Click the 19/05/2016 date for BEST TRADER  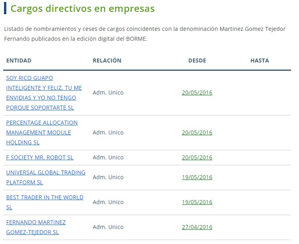[x=197, y=202]
